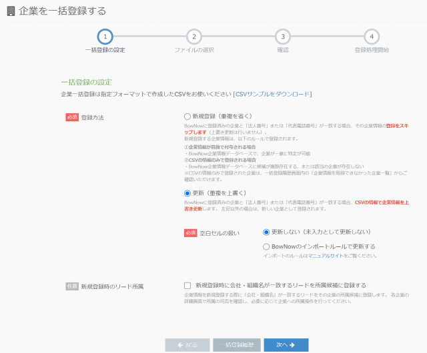
Task: Click the red 必須 badge beside 登録方法
Action: click(x=72, y=117)
